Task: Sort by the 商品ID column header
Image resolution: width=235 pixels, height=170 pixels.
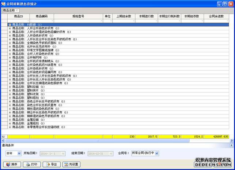Action: [x=18, y=16]
